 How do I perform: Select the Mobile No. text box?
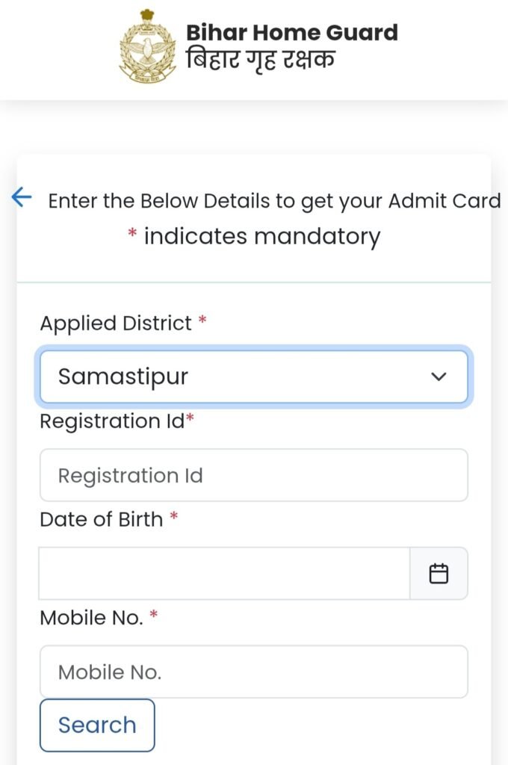click(x=253, y=672)
